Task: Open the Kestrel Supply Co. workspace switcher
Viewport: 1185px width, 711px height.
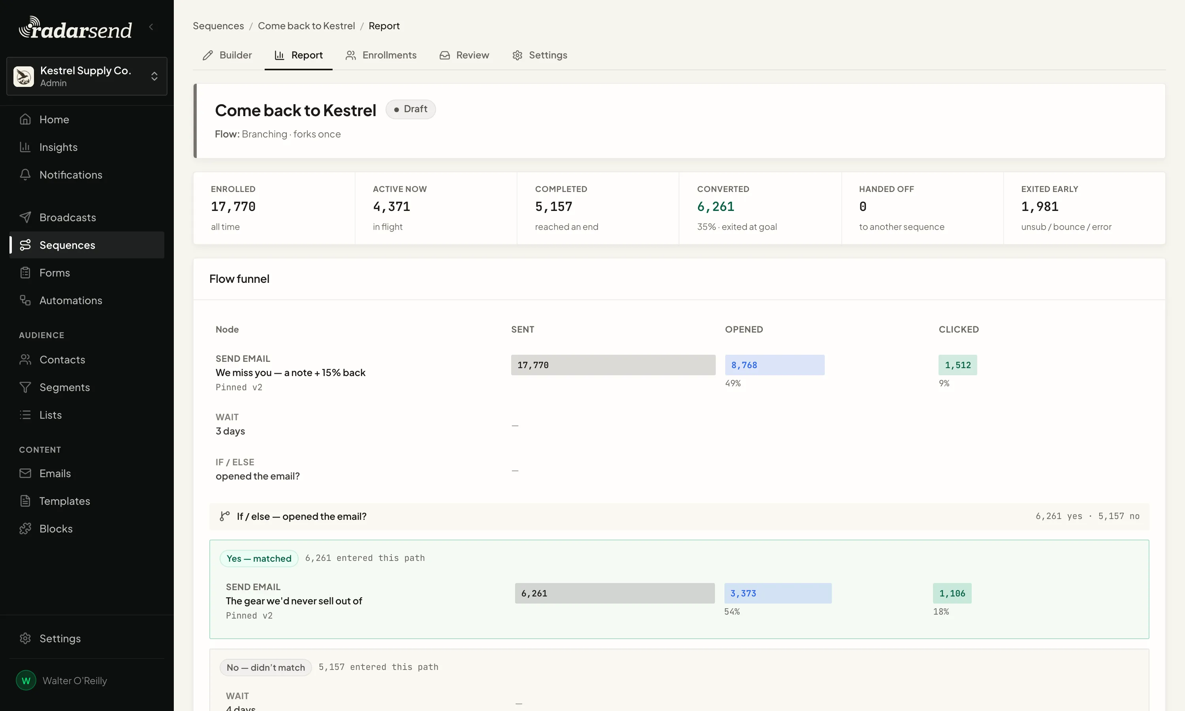Action: (87, 76)
